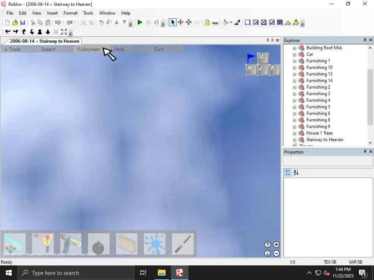Expand the Furnishing 1 node
Image resolution: width=374 pixels, height=280 pixels.
click(x=295, y=61)
